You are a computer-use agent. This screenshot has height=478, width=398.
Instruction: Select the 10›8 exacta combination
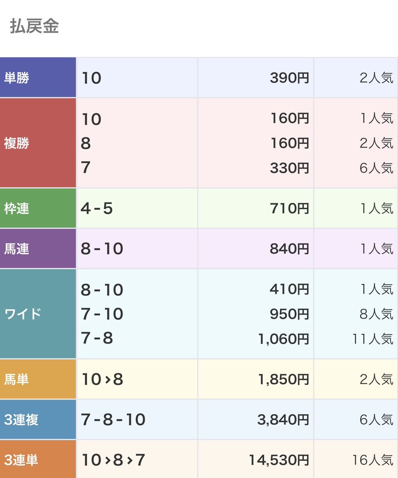(x=102, y=380)
